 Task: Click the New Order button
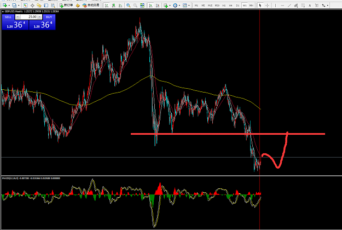[66, 5]
